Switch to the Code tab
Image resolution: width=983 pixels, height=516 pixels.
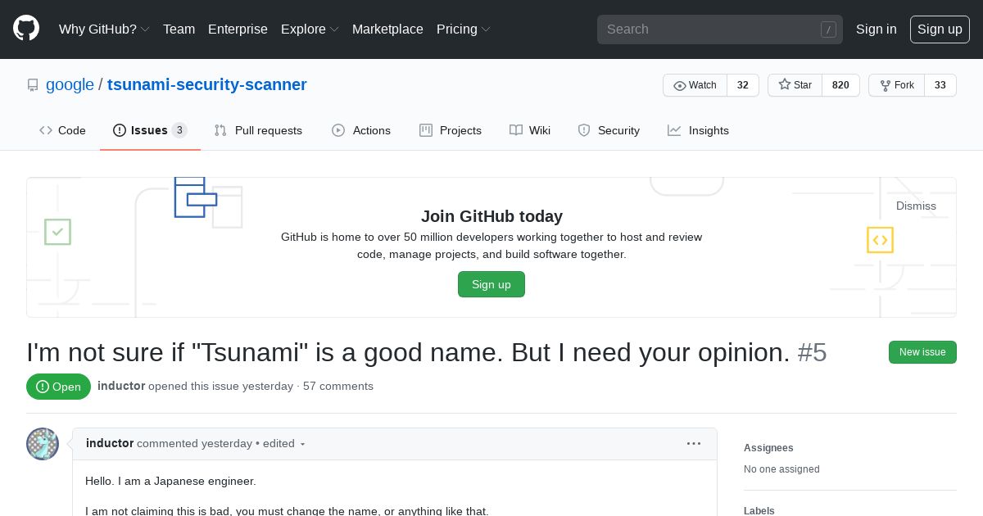click(x=62, y=130)
